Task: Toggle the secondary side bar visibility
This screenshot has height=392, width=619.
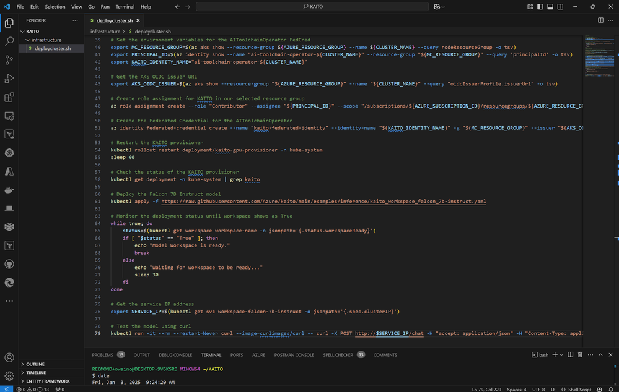Action: click(x=558, y=7)
